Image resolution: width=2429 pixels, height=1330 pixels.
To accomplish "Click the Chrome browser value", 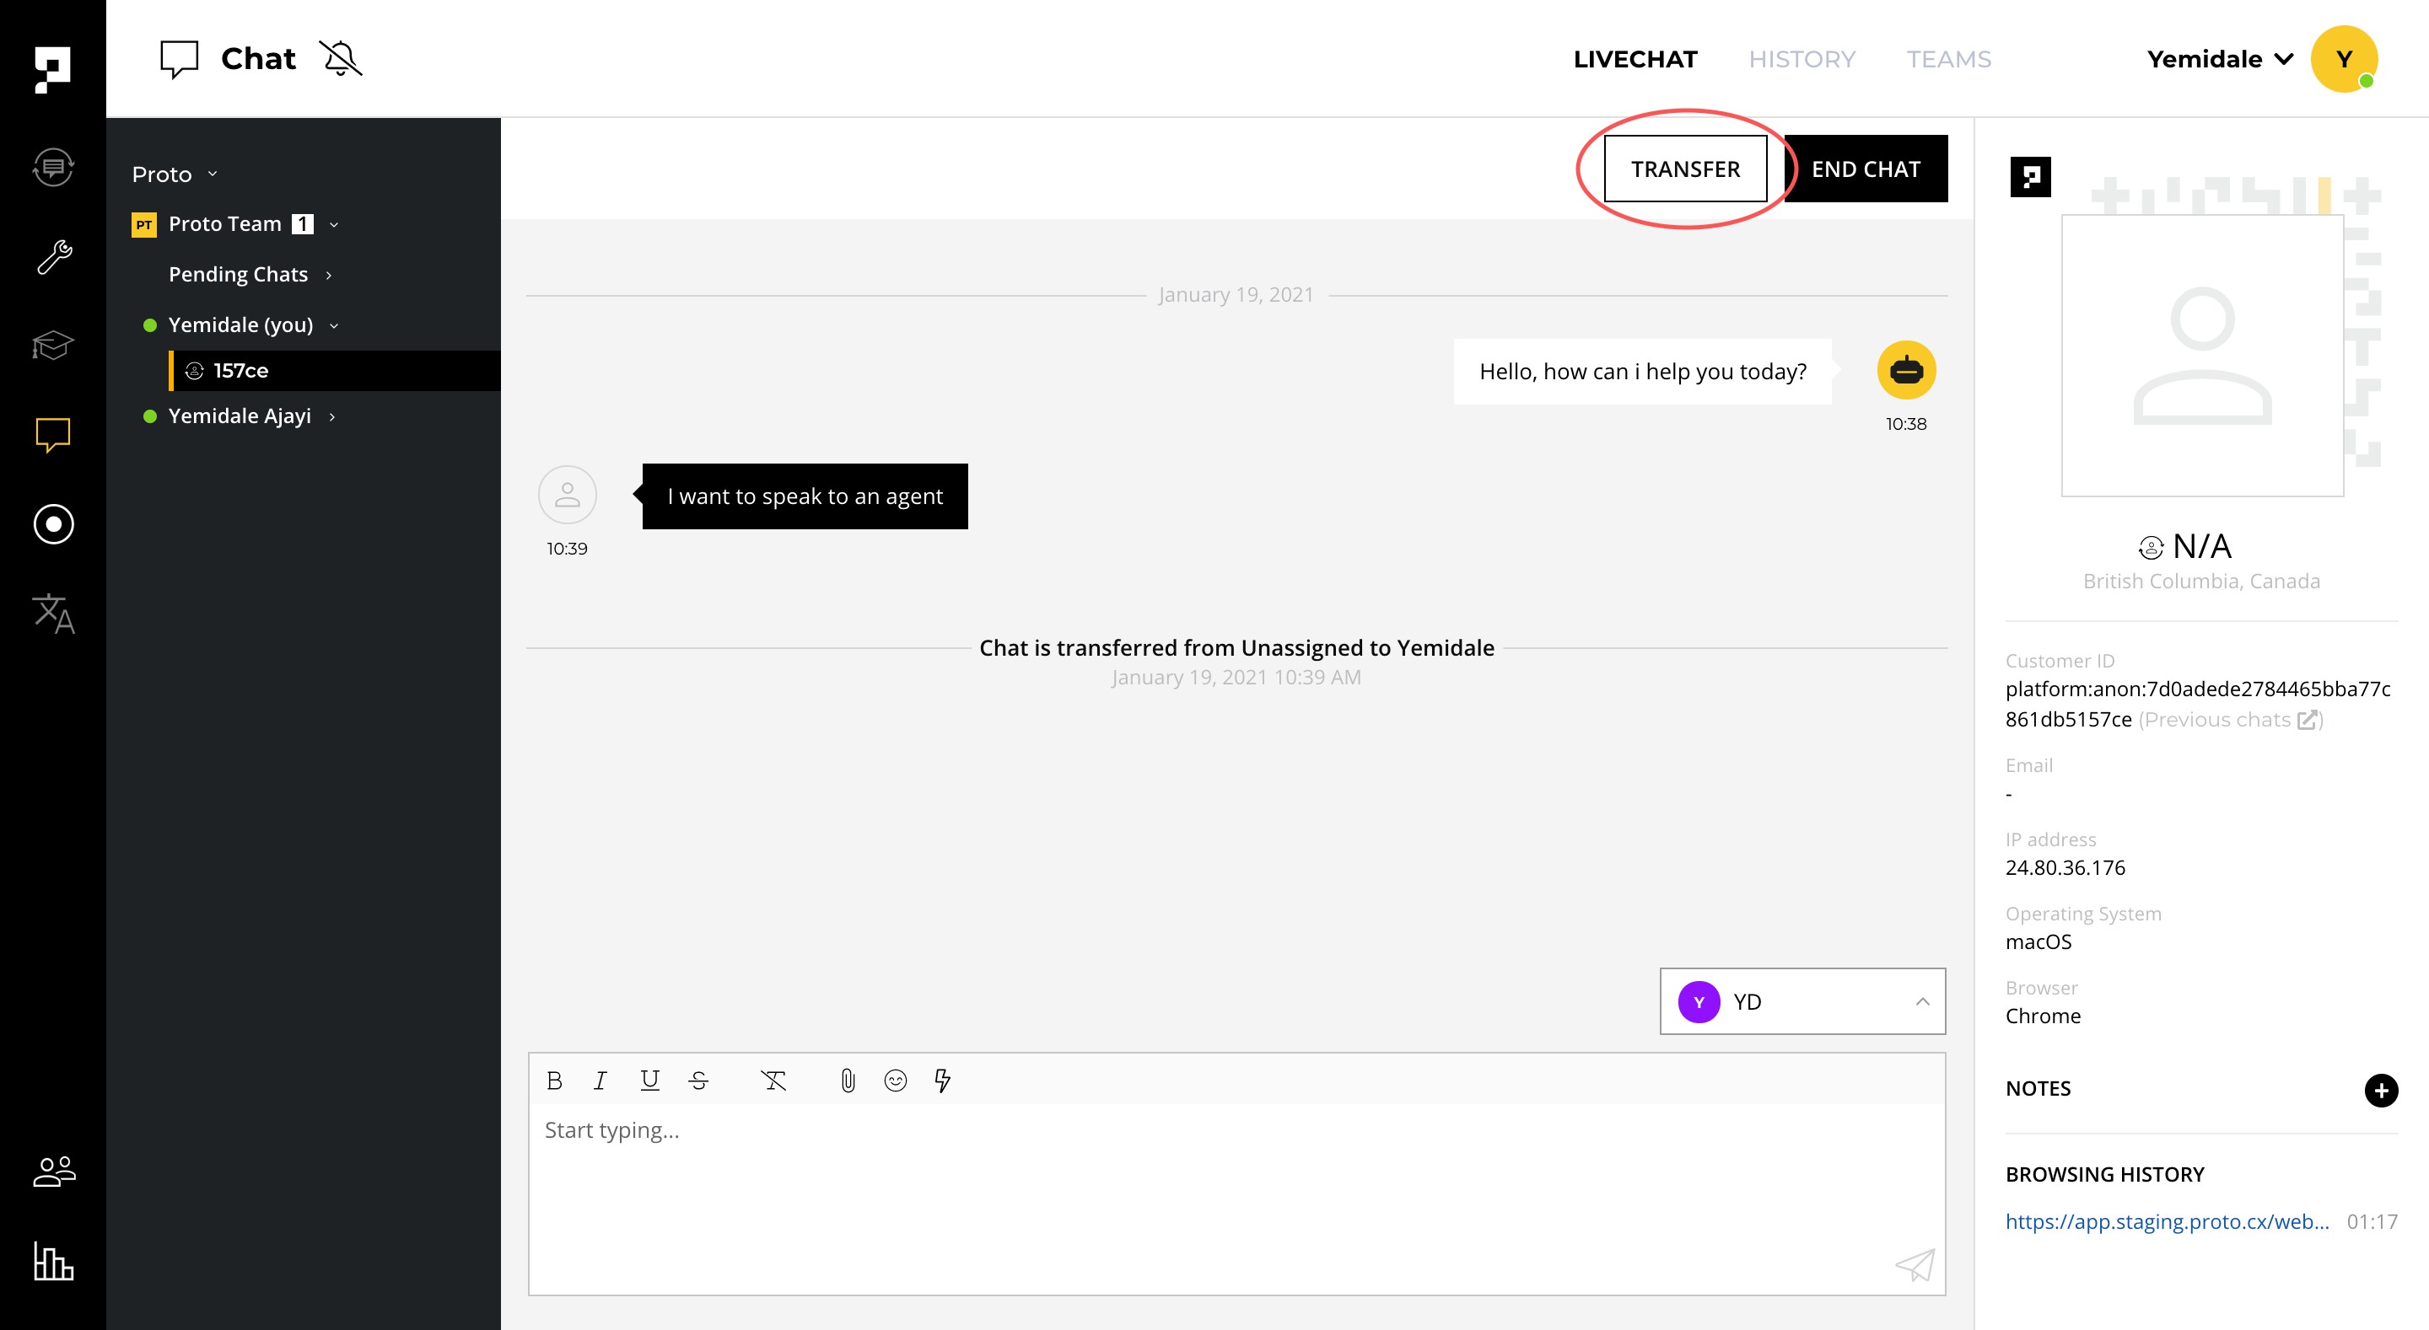I will point(2043,1016).
